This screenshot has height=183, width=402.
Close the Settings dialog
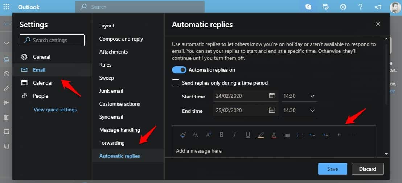378,24
